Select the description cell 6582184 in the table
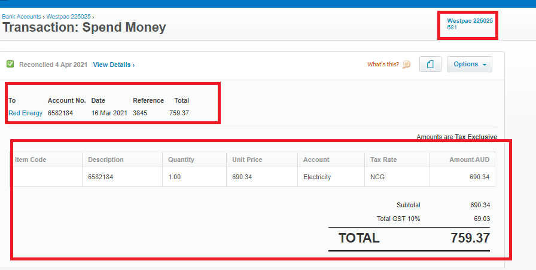 [x=122, y=177]
